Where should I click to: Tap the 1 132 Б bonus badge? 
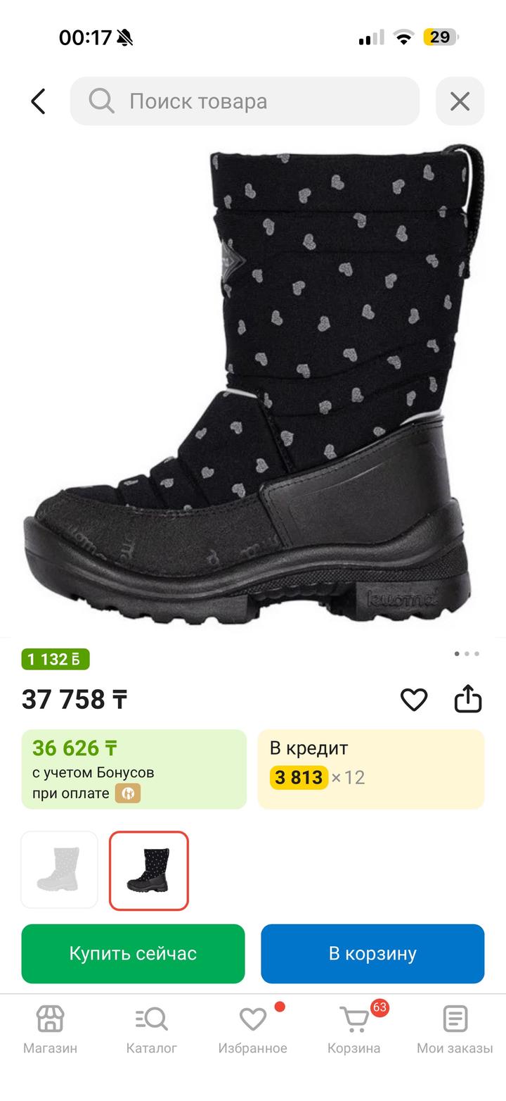point(56,660)
